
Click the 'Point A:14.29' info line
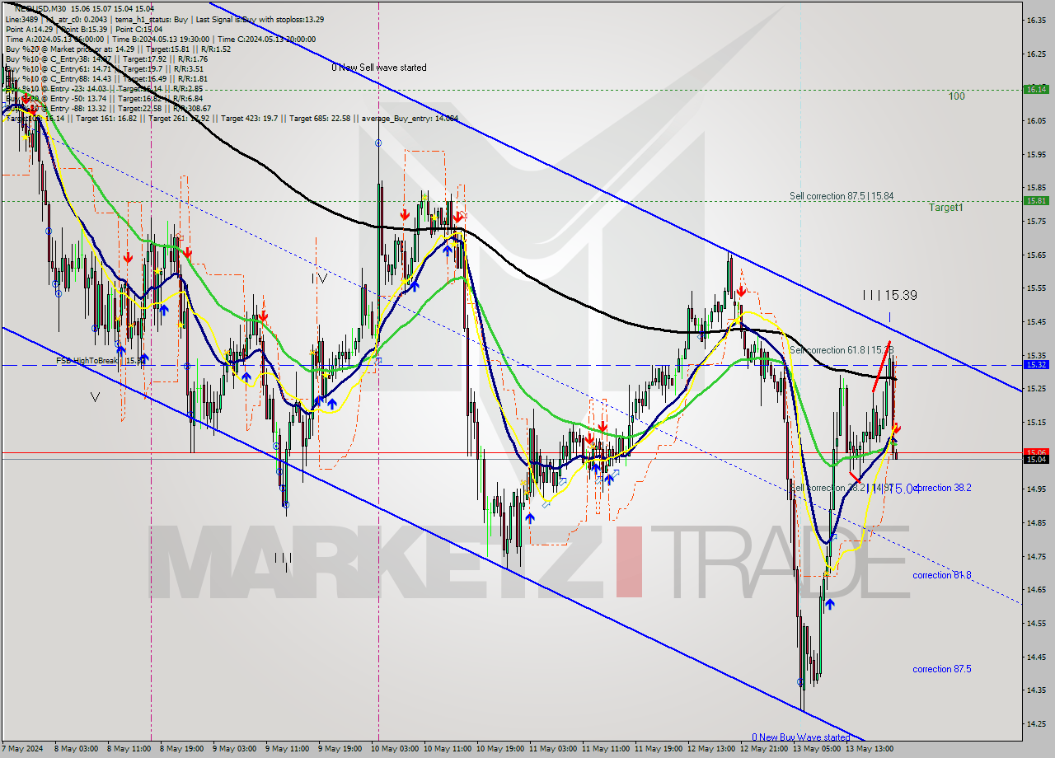[29, 29]
